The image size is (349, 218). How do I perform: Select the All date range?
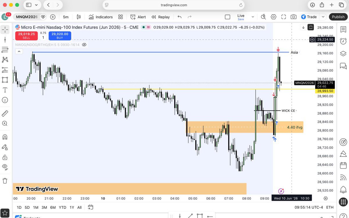click(x=79, y=207)
